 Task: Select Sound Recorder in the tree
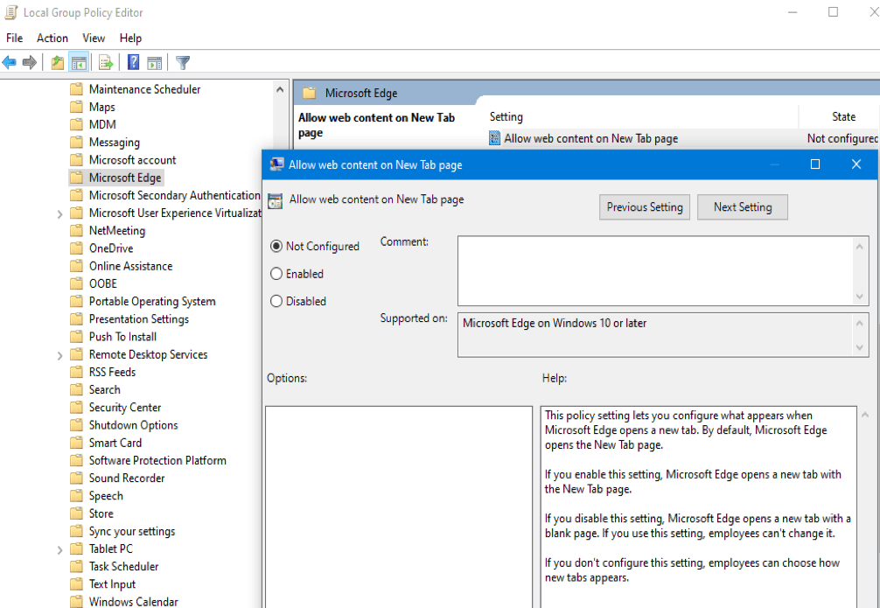tap(127, 479)
